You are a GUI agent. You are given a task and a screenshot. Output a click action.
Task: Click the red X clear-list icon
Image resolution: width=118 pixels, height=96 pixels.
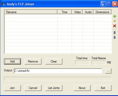114,26
